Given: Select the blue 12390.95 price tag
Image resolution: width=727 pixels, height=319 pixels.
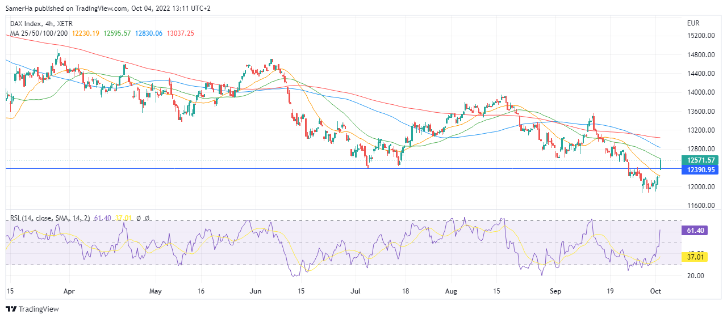Looking at the screenshot, I should pyautogui.click(x=702, y=169).
